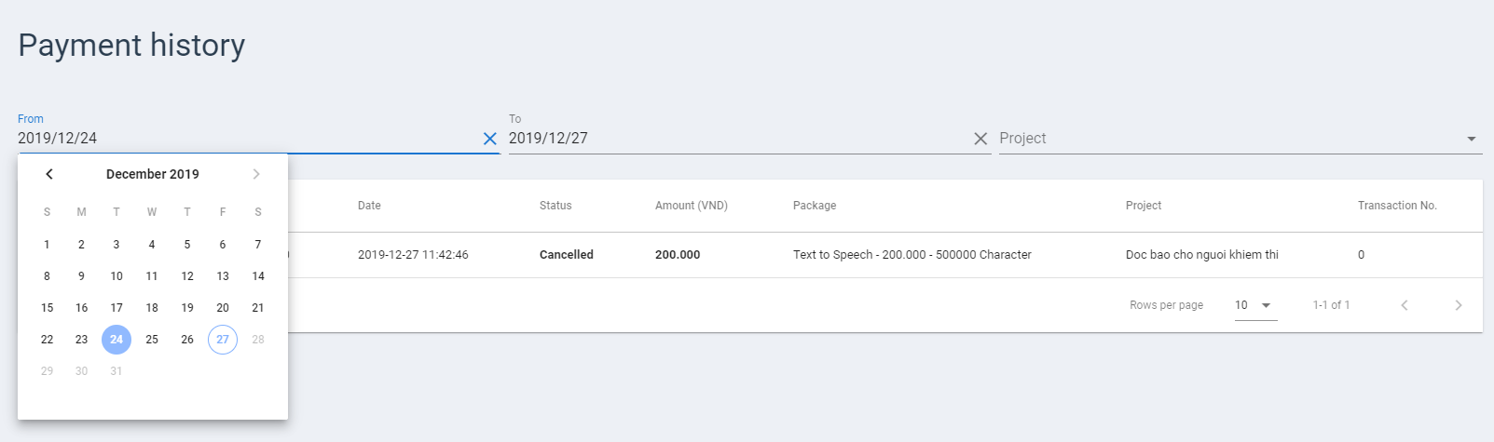The image size is (1494, 442).
Task: Click the Date column header
Action: click(369, 206)
